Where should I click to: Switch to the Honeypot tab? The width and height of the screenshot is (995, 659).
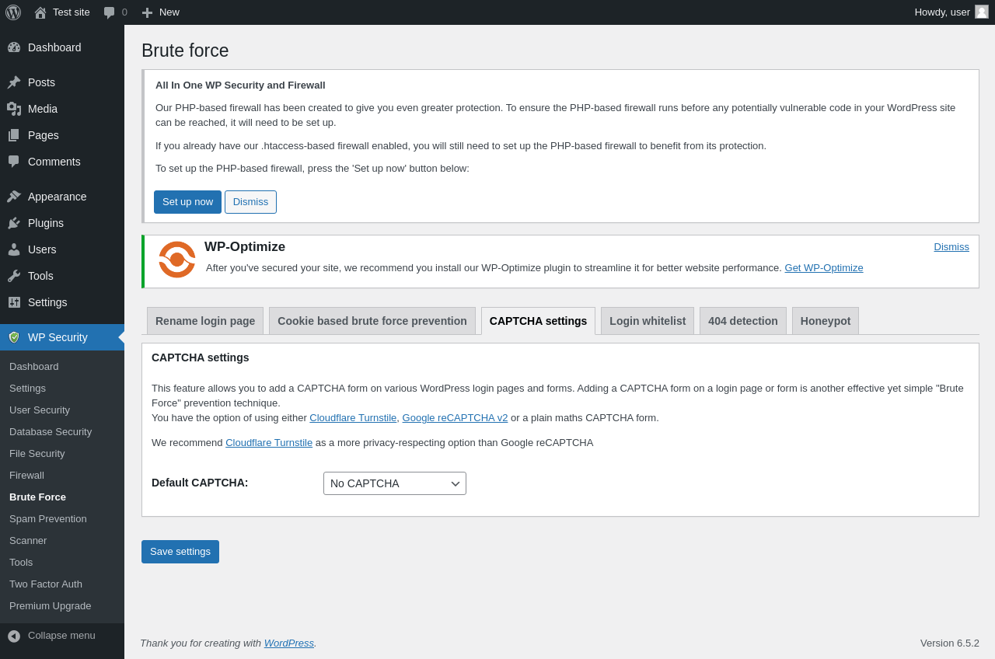pos(826,321)
